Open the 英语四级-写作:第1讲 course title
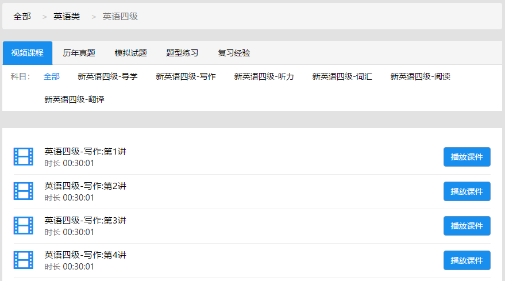 pos(85,152)
